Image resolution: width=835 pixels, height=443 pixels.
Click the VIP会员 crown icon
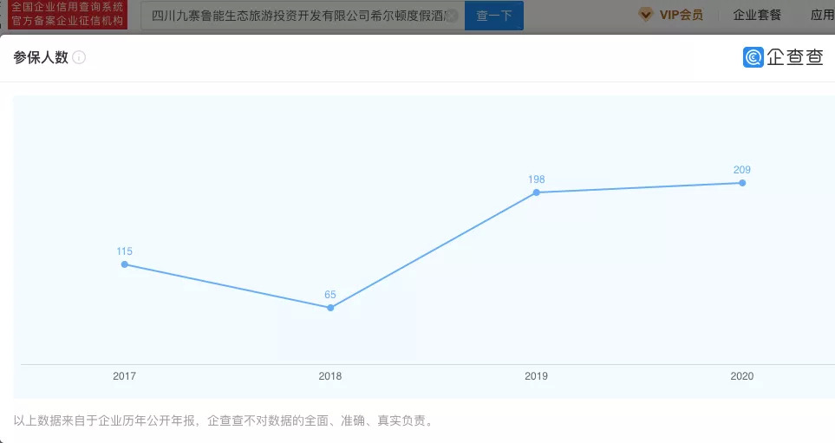click(x=645, y=15)
